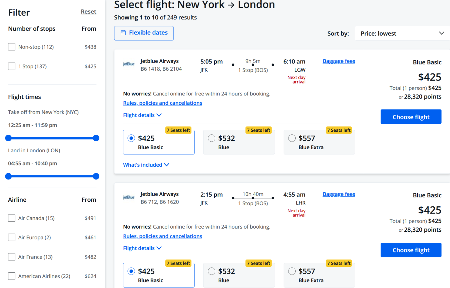Screen dimensions: 450x288
Task: Open Baggage fees for the first flight
Action: click(x=339, y=61)
